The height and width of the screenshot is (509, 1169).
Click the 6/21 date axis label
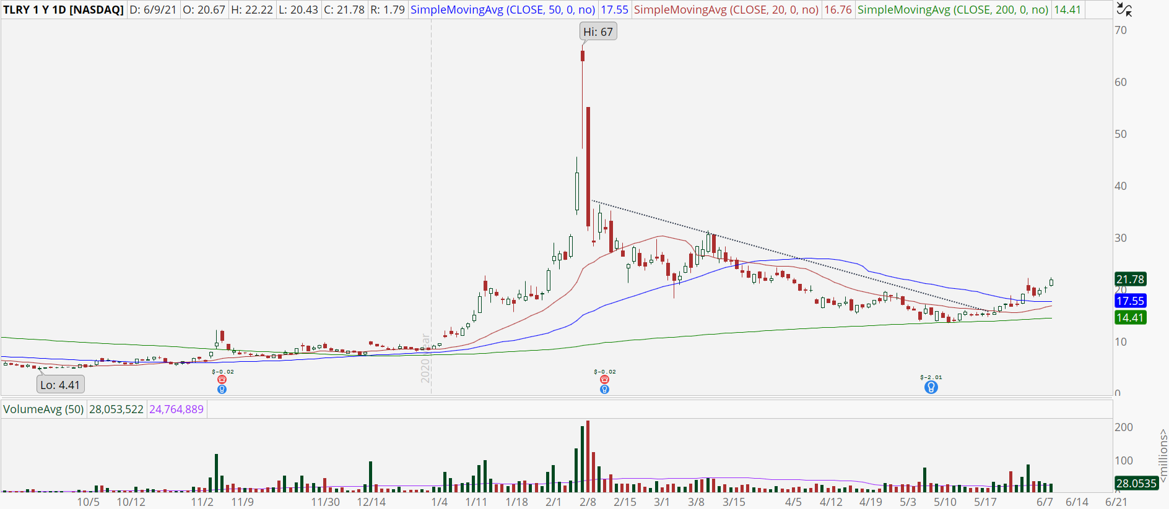1116,502
